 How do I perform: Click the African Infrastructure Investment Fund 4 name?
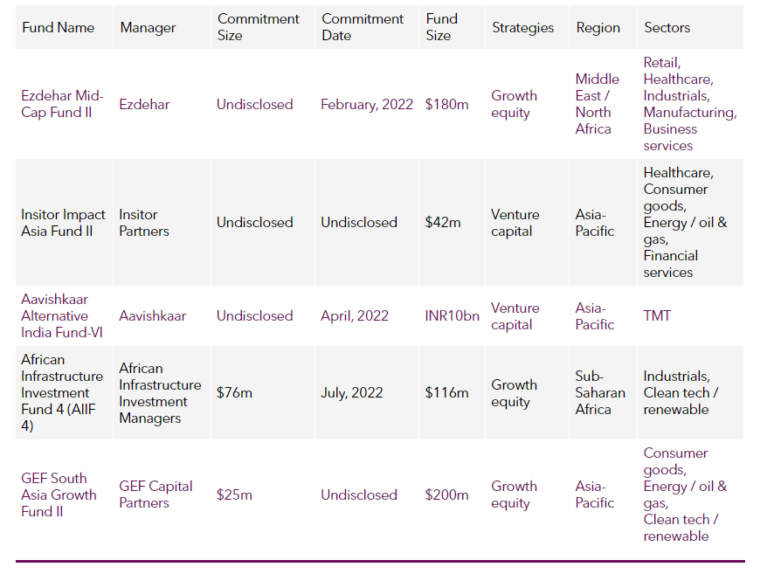point(62,392)
